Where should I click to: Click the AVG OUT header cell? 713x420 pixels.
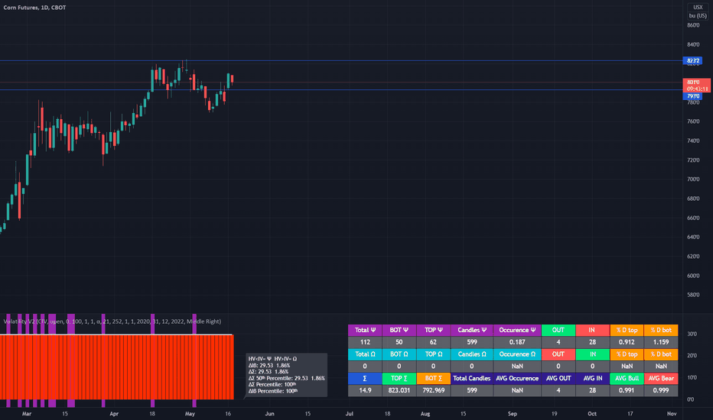pos(558,378)
